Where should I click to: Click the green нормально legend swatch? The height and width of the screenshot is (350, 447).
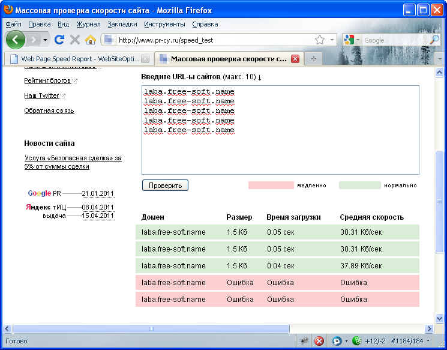360,185
